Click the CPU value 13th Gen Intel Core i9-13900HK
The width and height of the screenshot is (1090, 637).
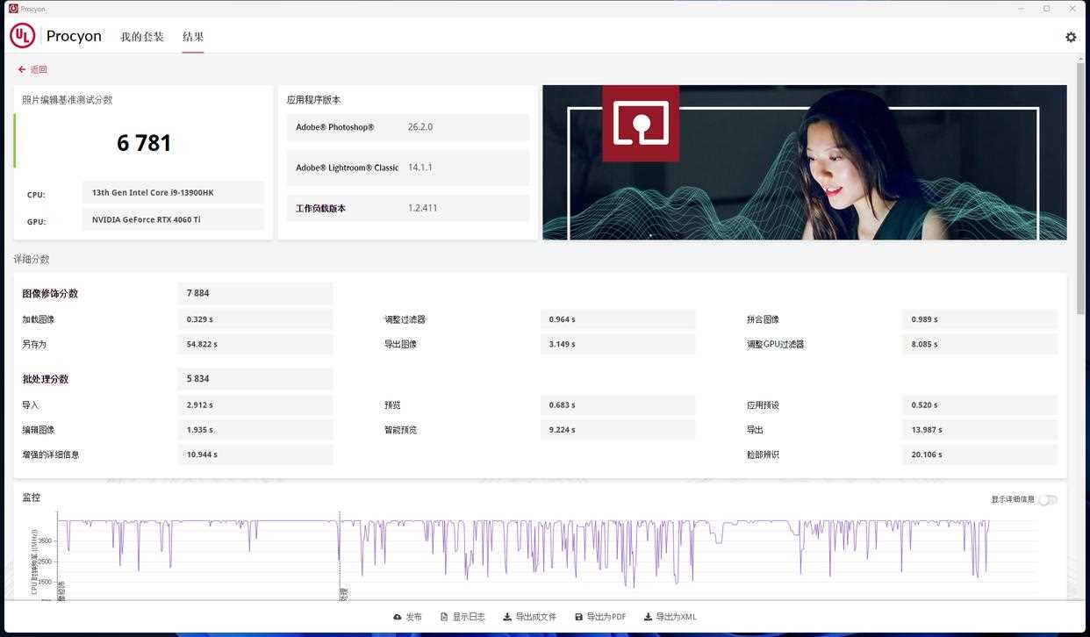point(174,192)
